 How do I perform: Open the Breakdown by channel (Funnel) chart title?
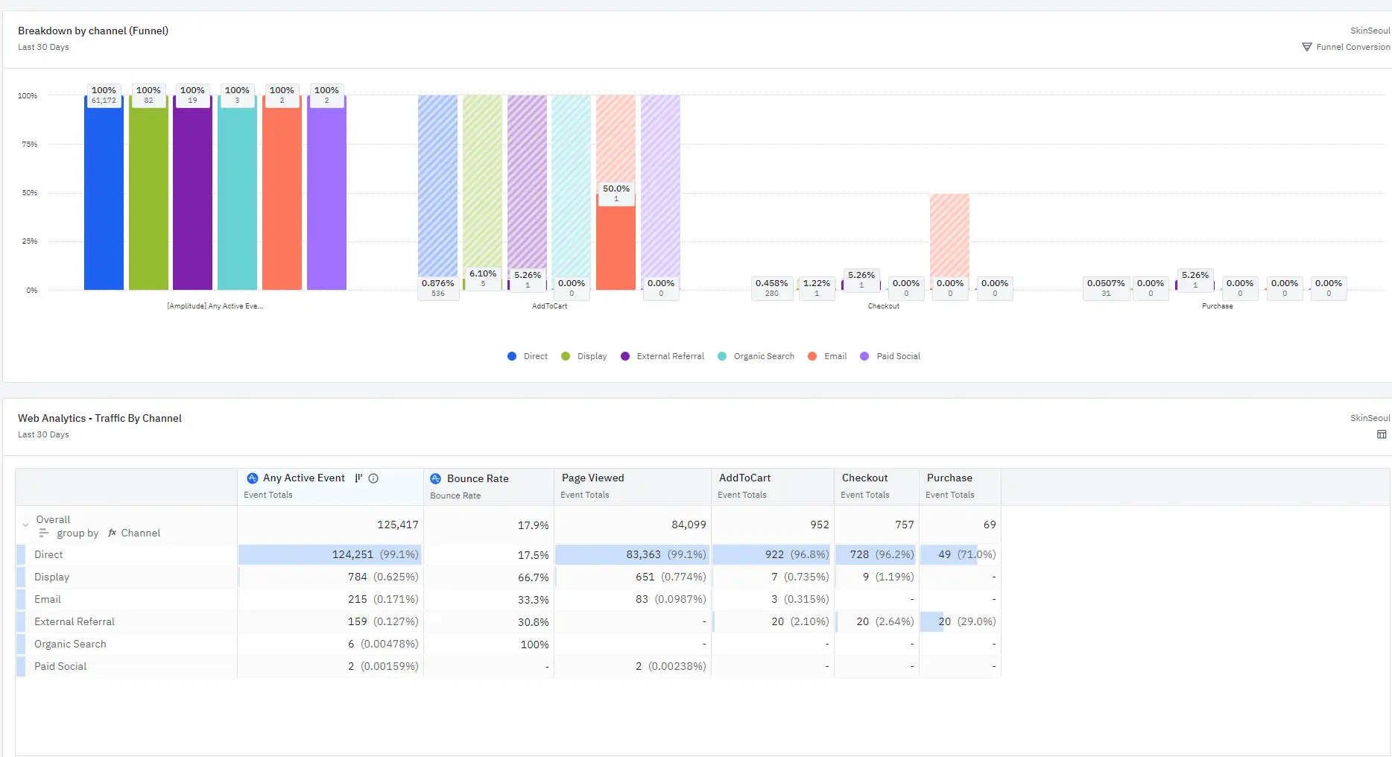(93, 31)
